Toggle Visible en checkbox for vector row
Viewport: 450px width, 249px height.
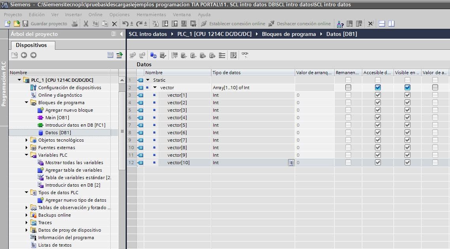coord(407,87)
